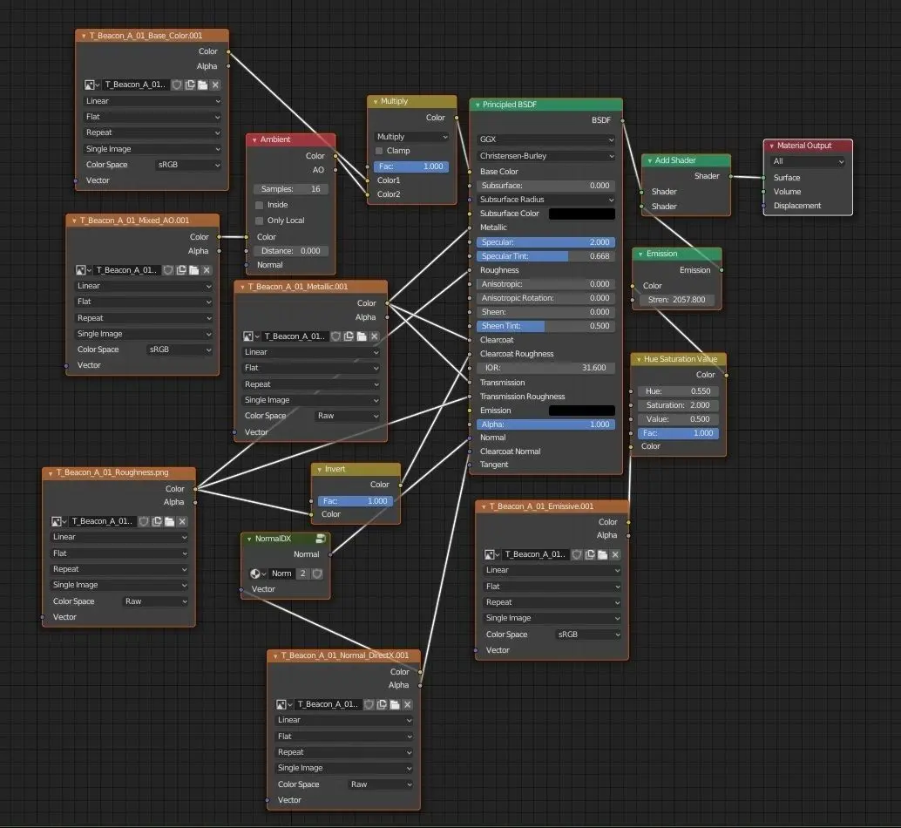This screenshot has width=901, height=828.
Task: Browse image icon in Mixed_AO node
Action: pyautogui.click(x=83, y=270)
